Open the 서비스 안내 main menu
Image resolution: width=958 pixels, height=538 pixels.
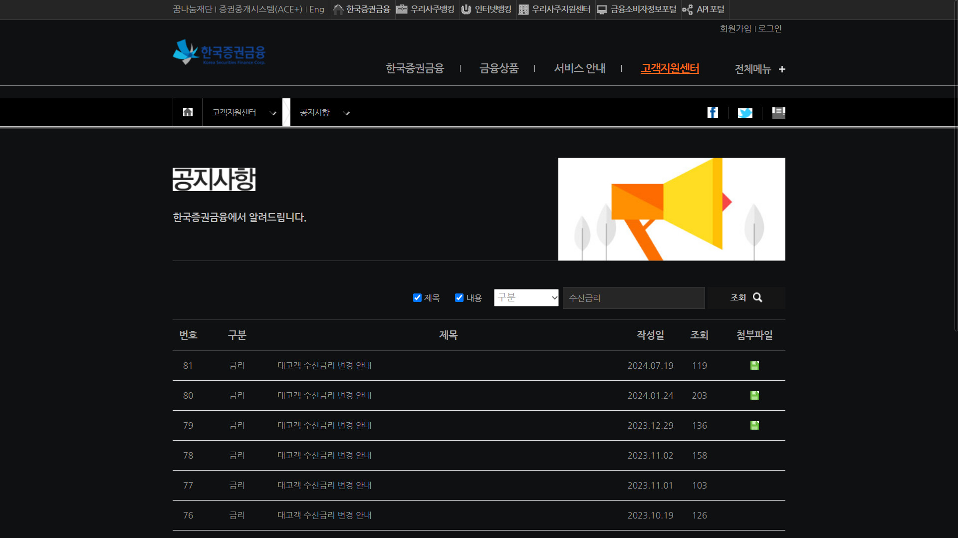click(x=580, y=68)
